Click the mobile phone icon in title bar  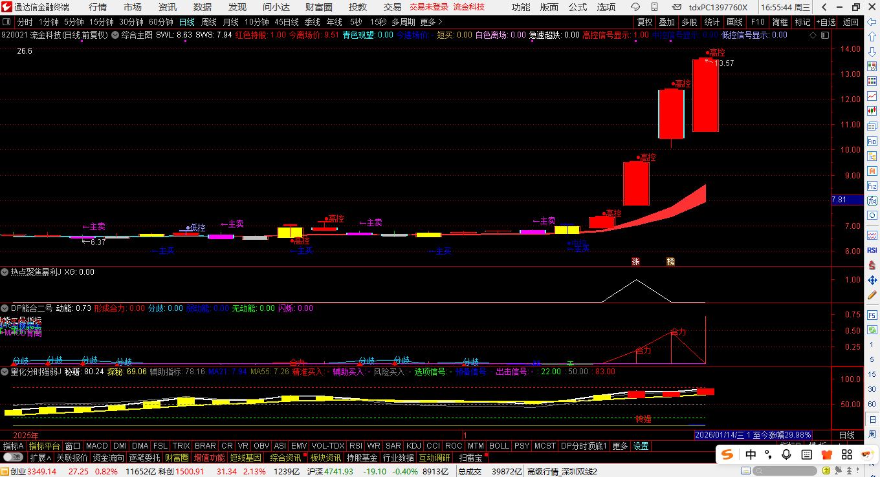pyautogui.click(x=654, y=7)
